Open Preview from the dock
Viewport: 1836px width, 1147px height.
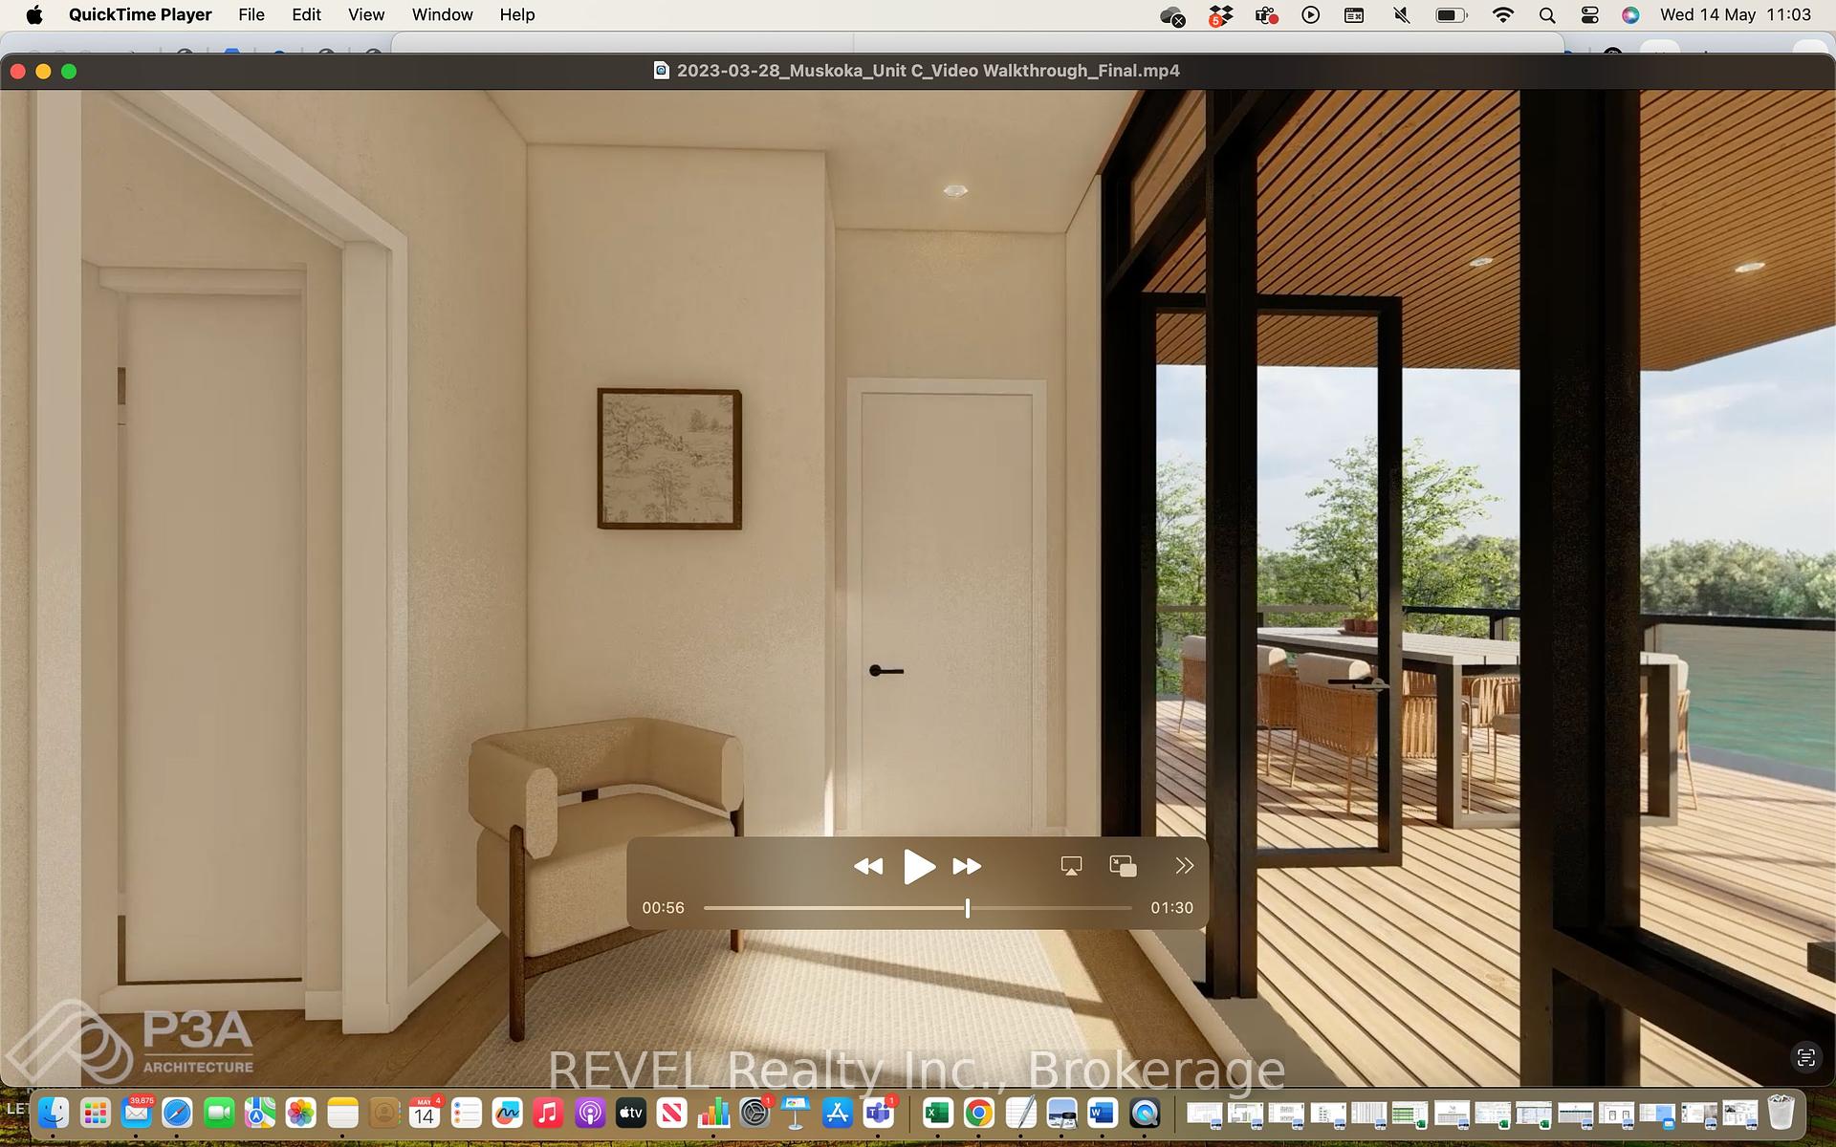(x=1061, y=1113)
